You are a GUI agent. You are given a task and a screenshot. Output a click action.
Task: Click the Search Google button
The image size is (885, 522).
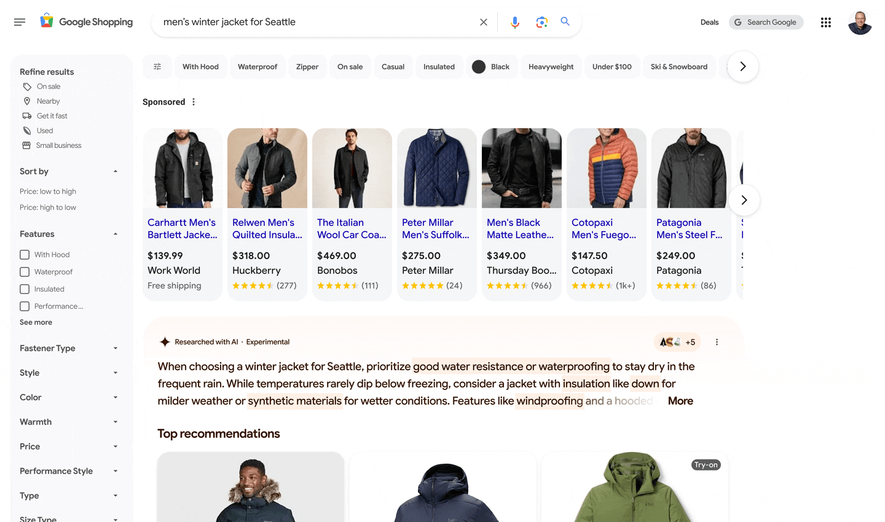766,22
